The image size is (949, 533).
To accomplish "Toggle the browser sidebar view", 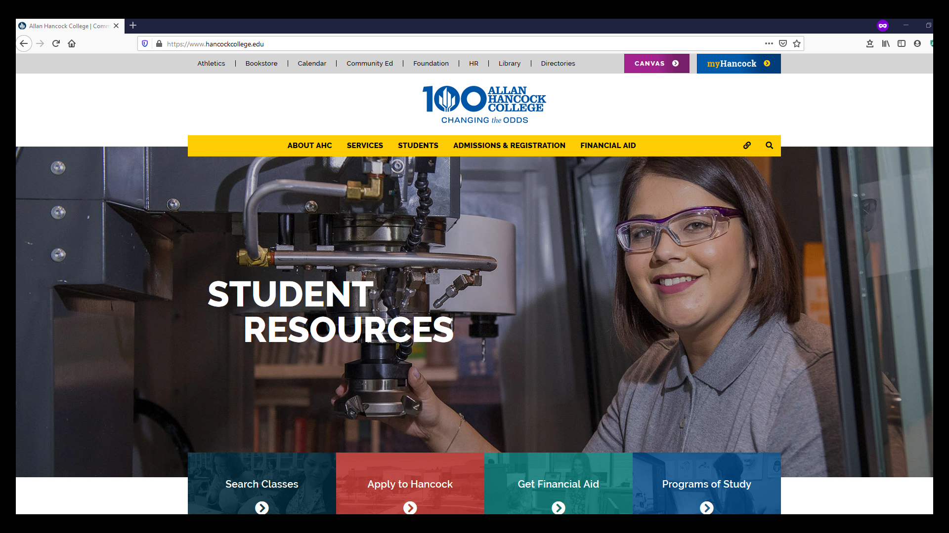I will tap(902, 43).
